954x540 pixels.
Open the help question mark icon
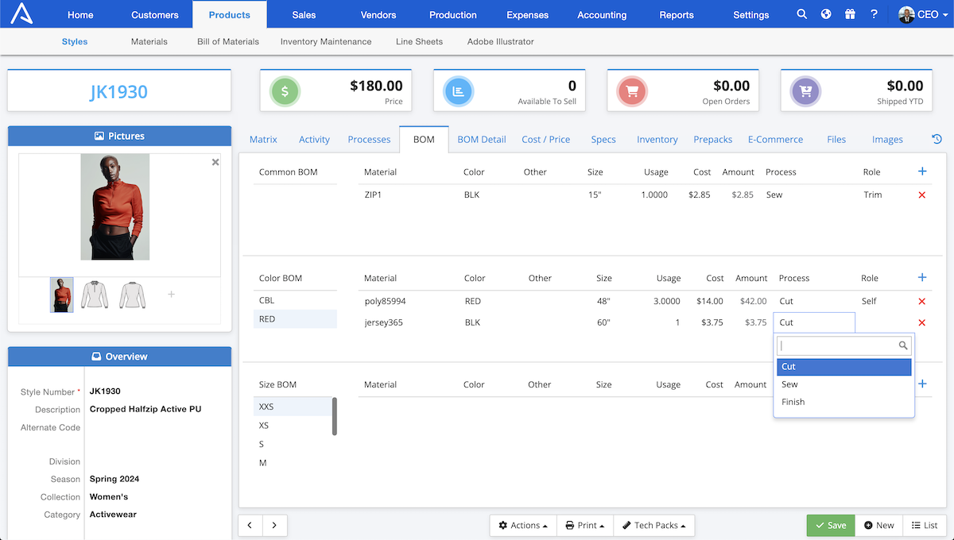[874, 13]
